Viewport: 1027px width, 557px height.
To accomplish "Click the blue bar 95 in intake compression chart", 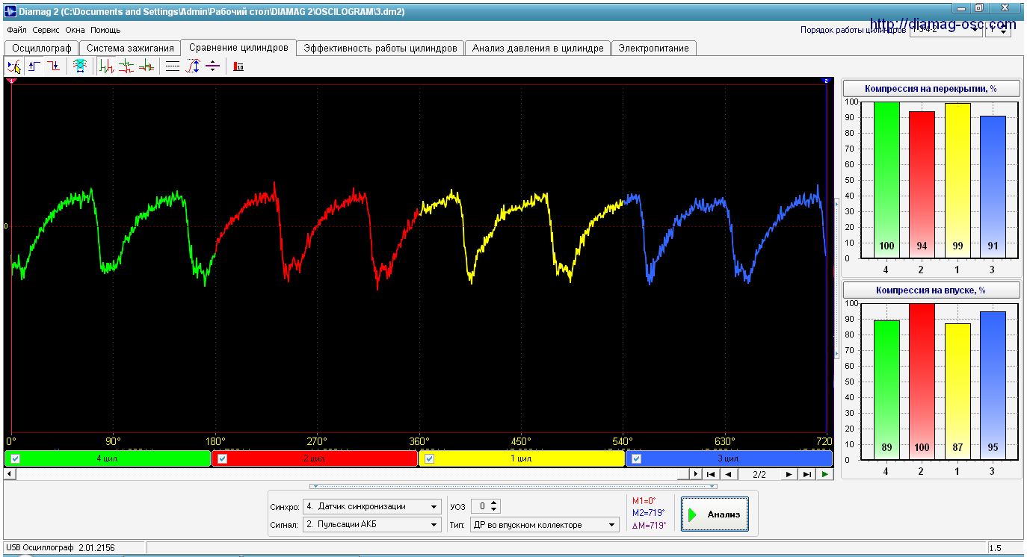I will [991, 385].
